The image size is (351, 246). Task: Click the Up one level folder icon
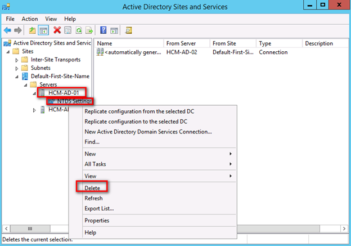click(x=32, y=30)
